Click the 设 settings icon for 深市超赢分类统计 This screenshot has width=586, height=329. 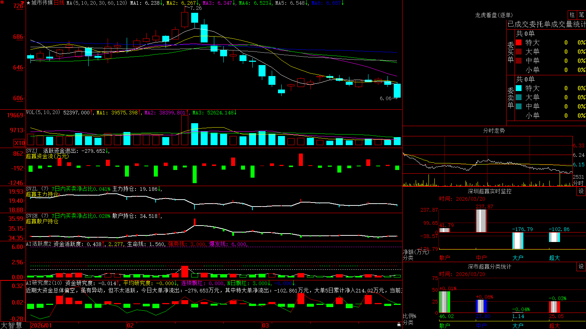point(581,266)
